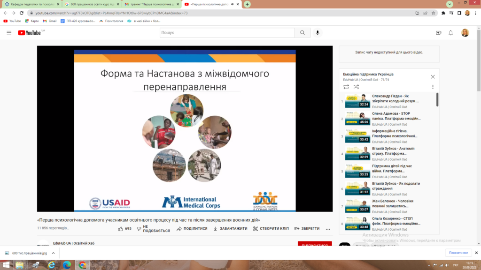
Task: Click the red ПІДПИСАТИСЯ subscribe button
Action: 314,244
